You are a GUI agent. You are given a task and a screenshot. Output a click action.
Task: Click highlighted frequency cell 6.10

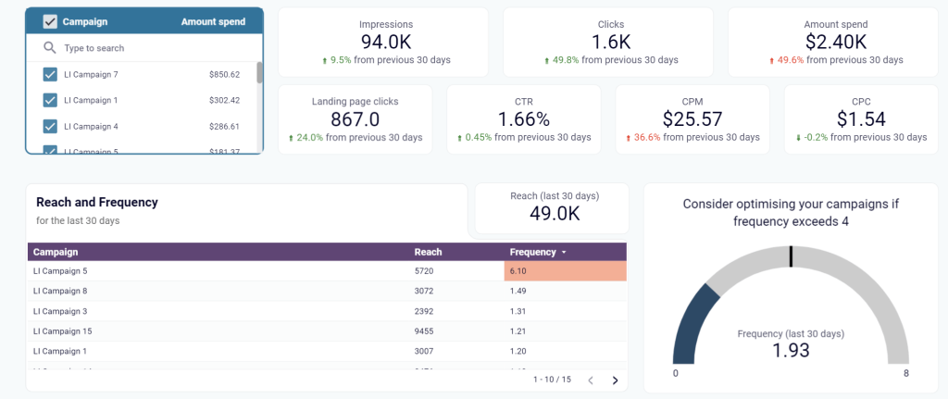pyautogui.click(x=566, y=271)
